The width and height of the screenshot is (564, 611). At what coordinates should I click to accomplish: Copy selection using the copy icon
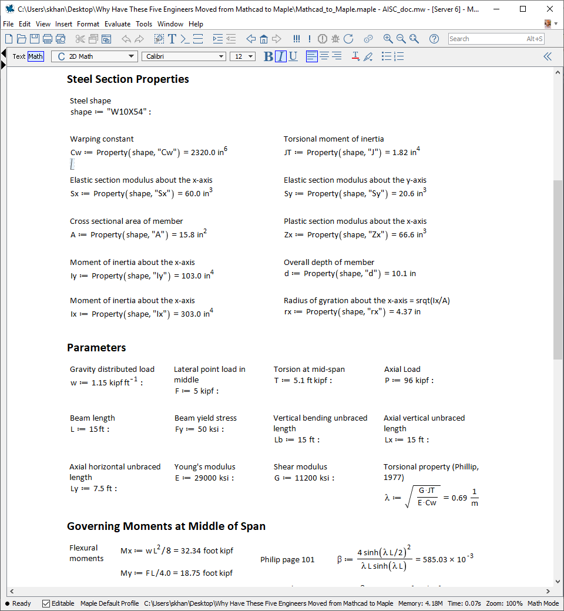93,39
